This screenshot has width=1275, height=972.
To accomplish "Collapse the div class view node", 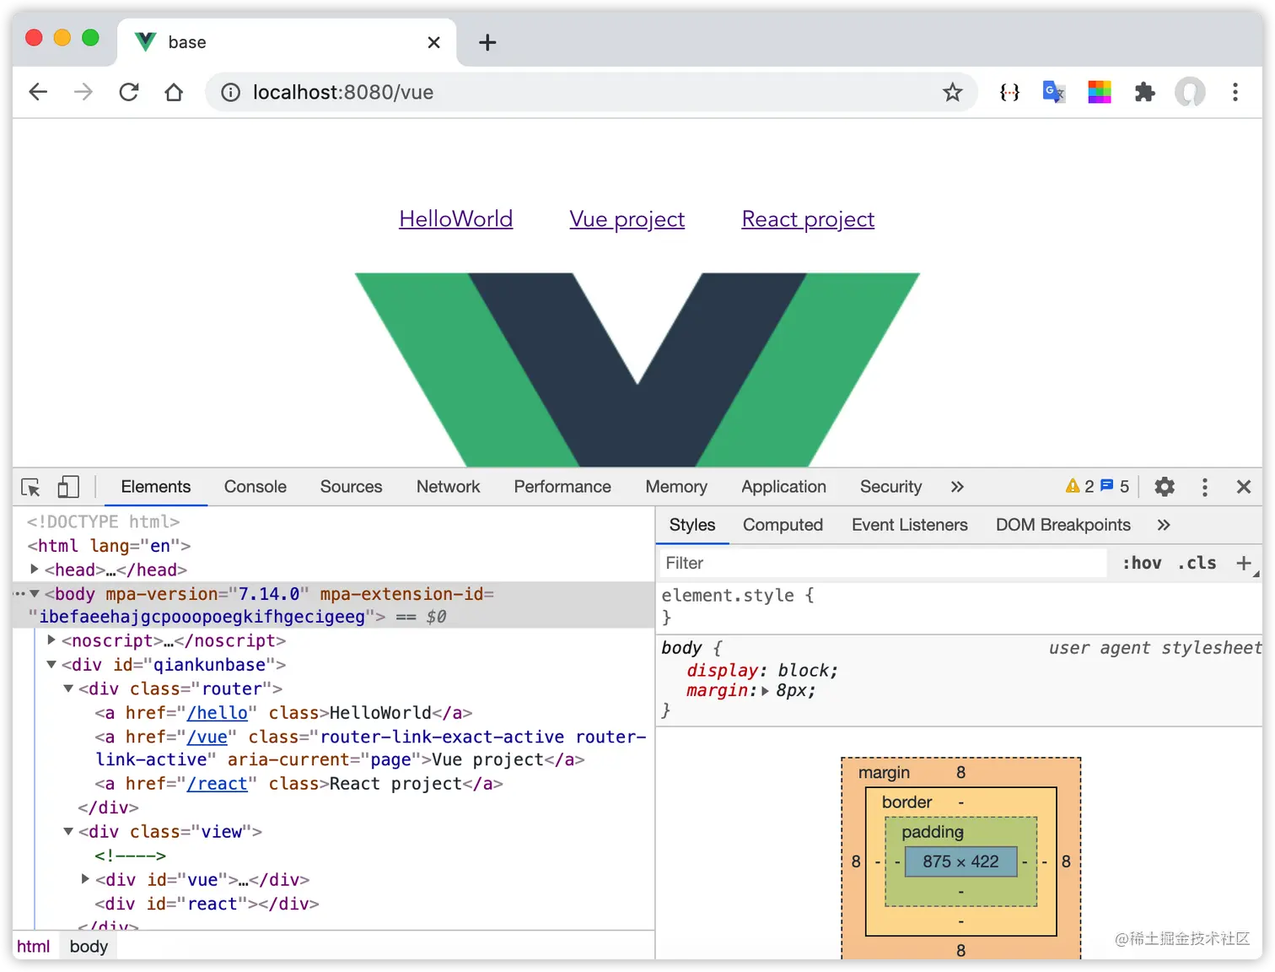I will [68, 831].
